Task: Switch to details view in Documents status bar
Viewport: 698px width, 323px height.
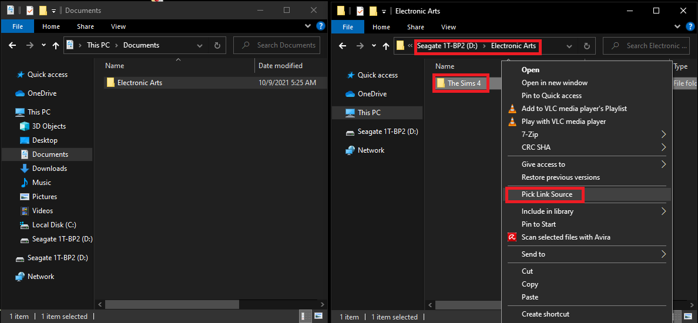Action: pyautogui.click(x=307, y=317)
